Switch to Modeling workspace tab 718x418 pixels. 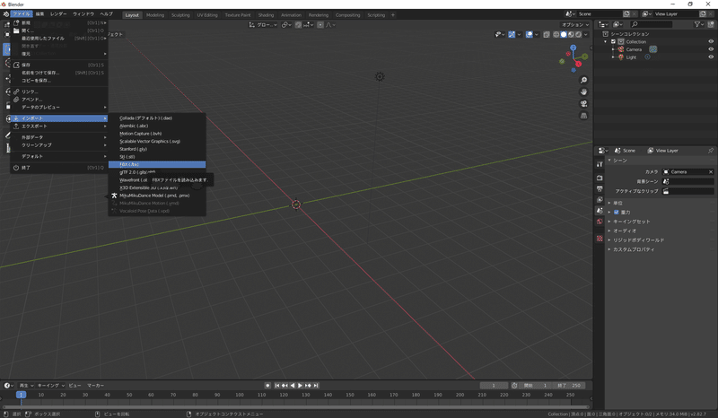point(155,15)
